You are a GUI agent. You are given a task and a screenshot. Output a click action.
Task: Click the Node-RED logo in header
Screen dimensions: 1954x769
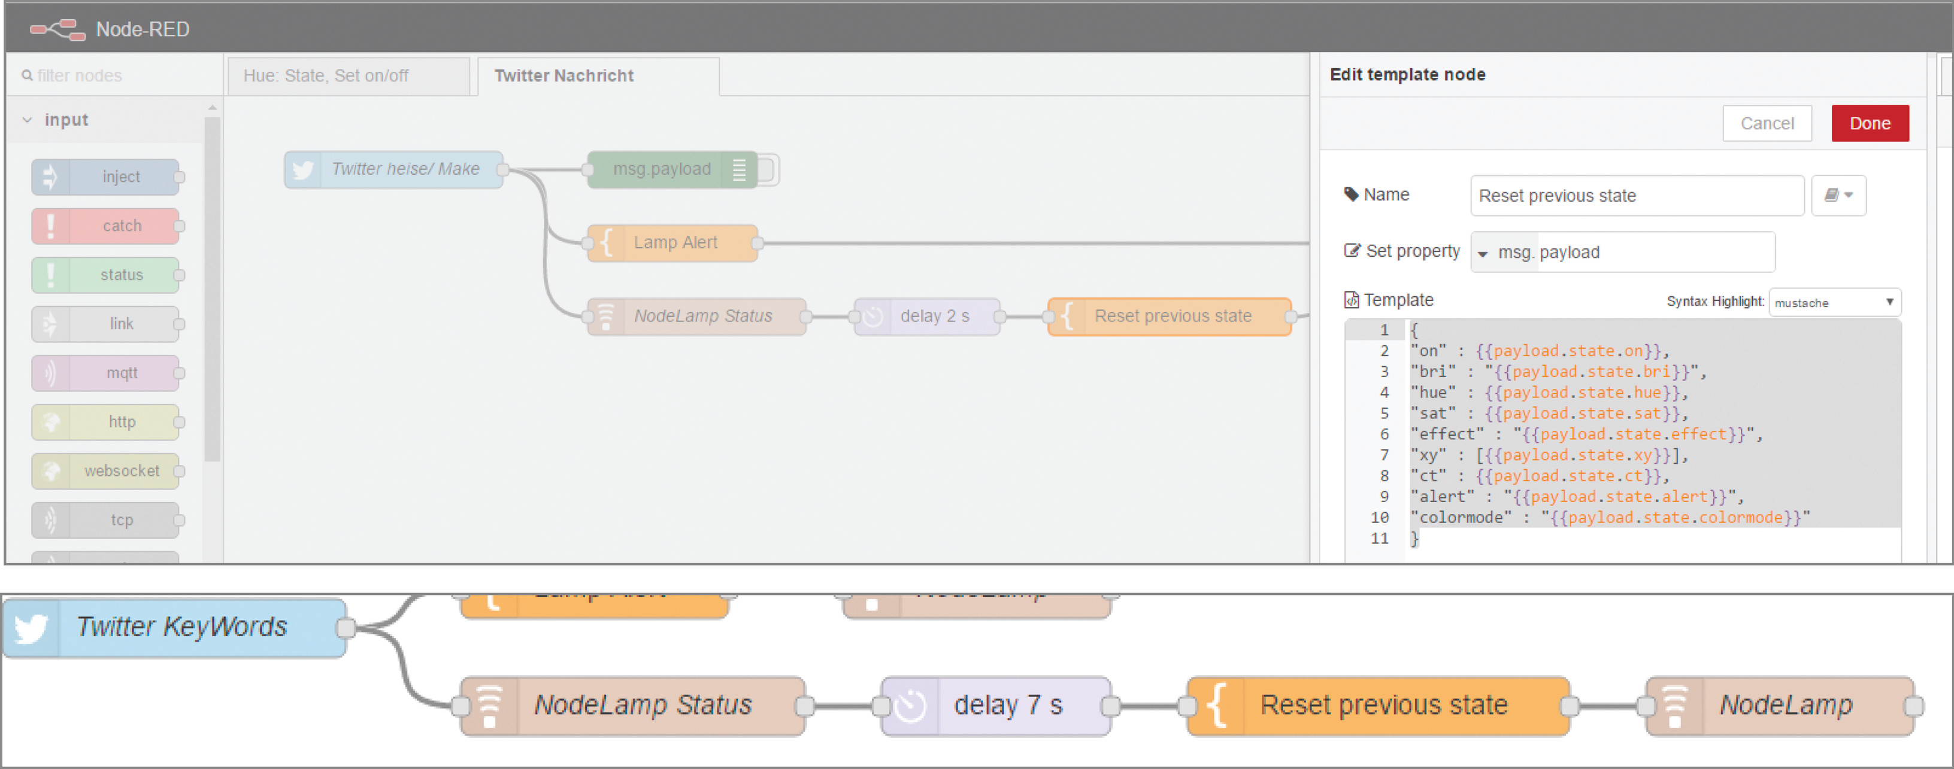coord(57,29)
